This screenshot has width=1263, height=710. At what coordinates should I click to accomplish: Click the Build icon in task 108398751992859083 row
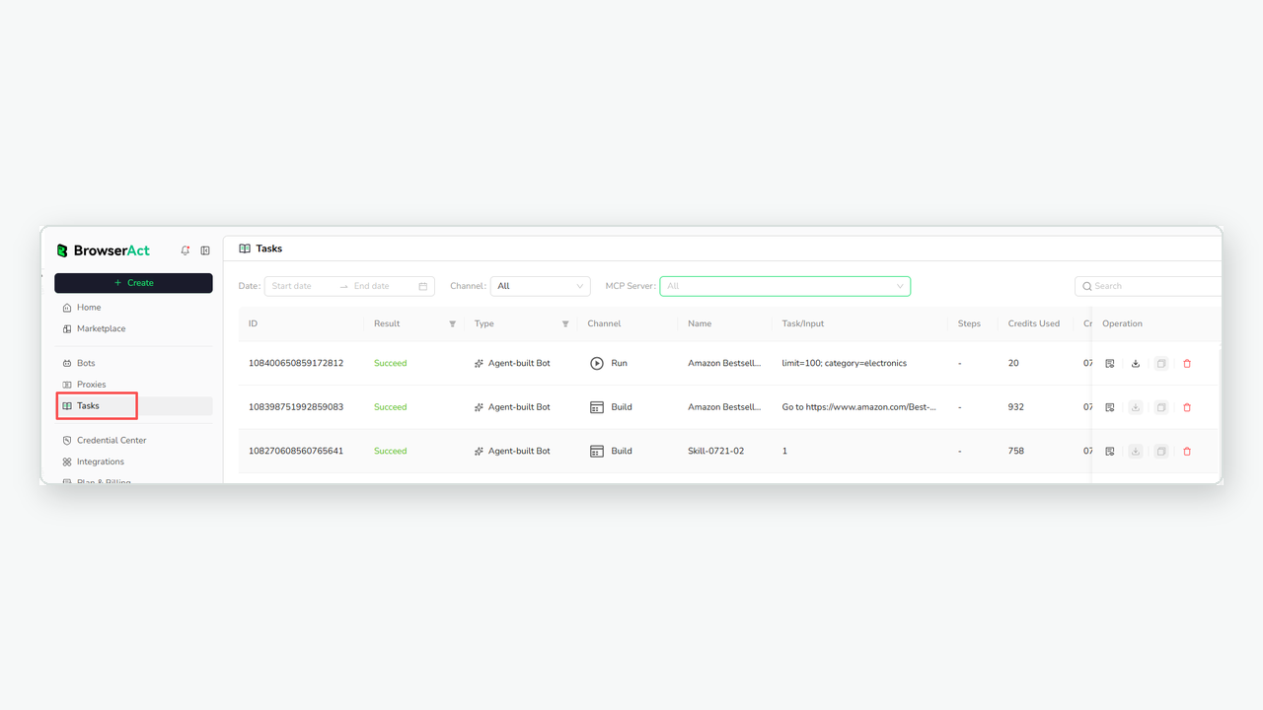597,407
